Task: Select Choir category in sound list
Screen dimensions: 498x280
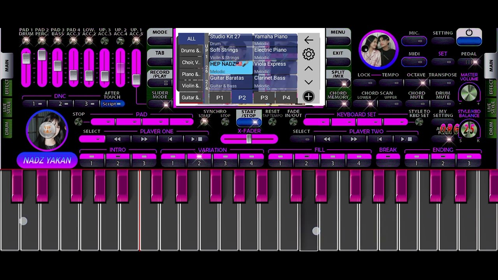Action: 191,62
